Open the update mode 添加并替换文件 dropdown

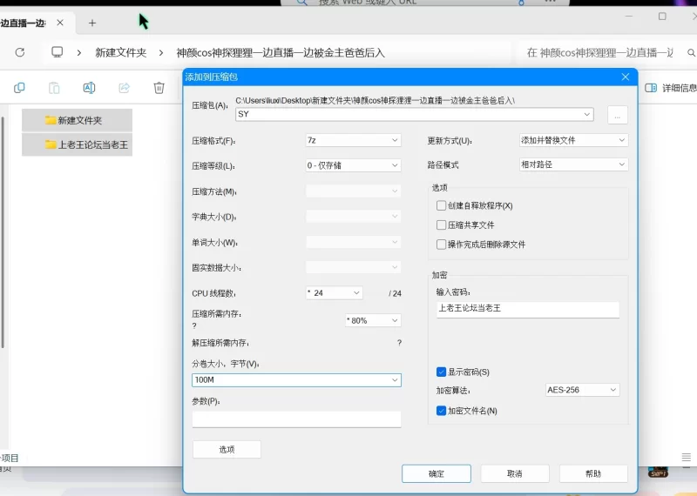(x=573, y=140)
